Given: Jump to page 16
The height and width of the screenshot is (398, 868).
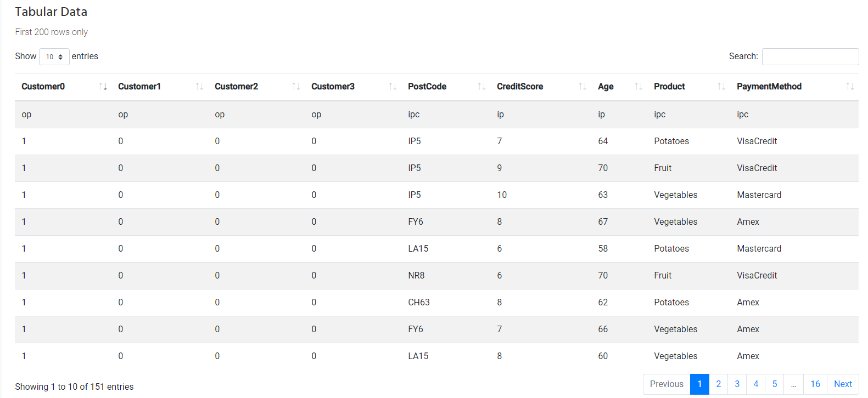Looking at the screenshot, I should [x=815, y=384].
